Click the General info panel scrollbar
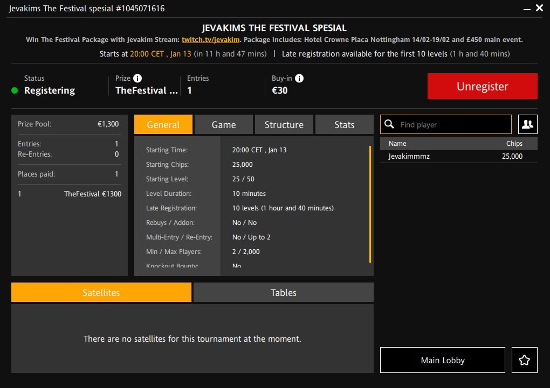Screen dimensions: 550x388 pos(370,204)
